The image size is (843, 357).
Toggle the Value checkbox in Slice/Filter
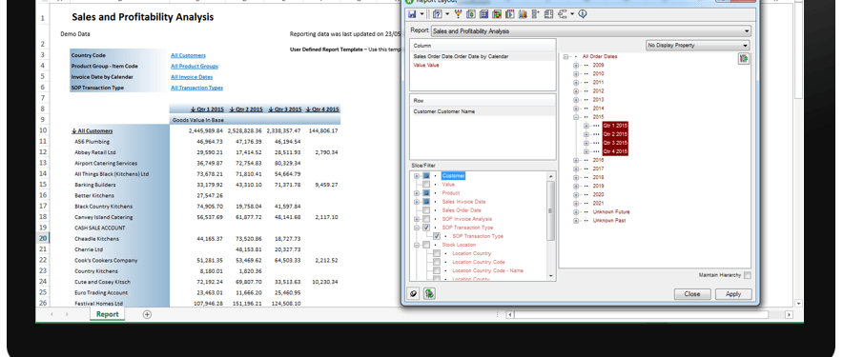[x=426, y=185]
